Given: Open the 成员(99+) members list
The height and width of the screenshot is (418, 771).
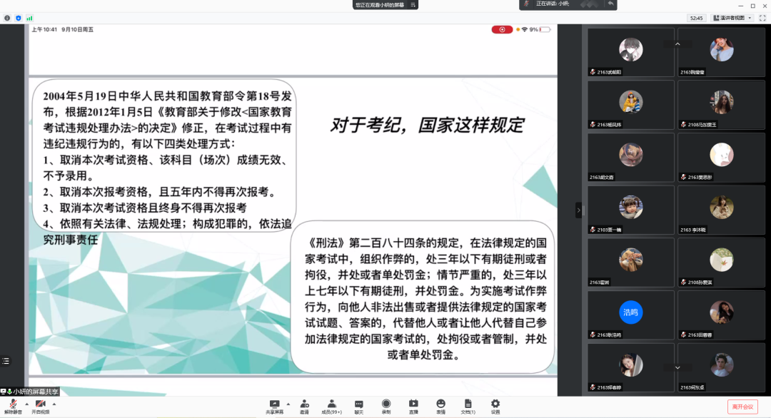Looking at the screenshot, I should (332, 404).
